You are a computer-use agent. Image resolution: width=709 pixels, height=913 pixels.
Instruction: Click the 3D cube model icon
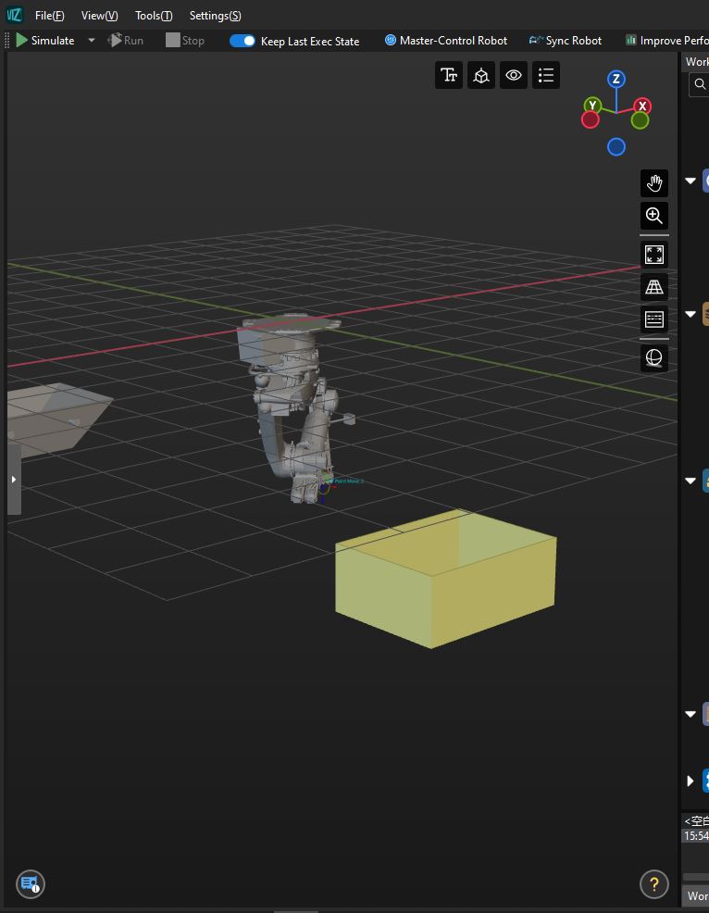point(481,76)
